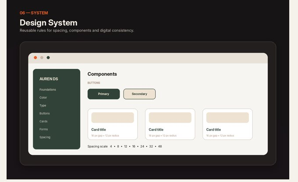298x182 pixels.
Task: Click the AUREN DS sidebar title
Action: point(49,79)
